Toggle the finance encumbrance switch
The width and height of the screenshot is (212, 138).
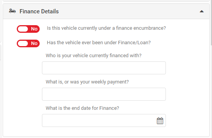[28, 29]
